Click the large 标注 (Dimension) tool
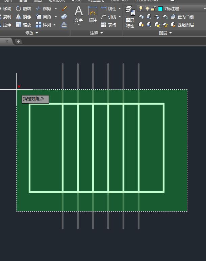This screenshot has width=206, height=261. coord(93,15)
